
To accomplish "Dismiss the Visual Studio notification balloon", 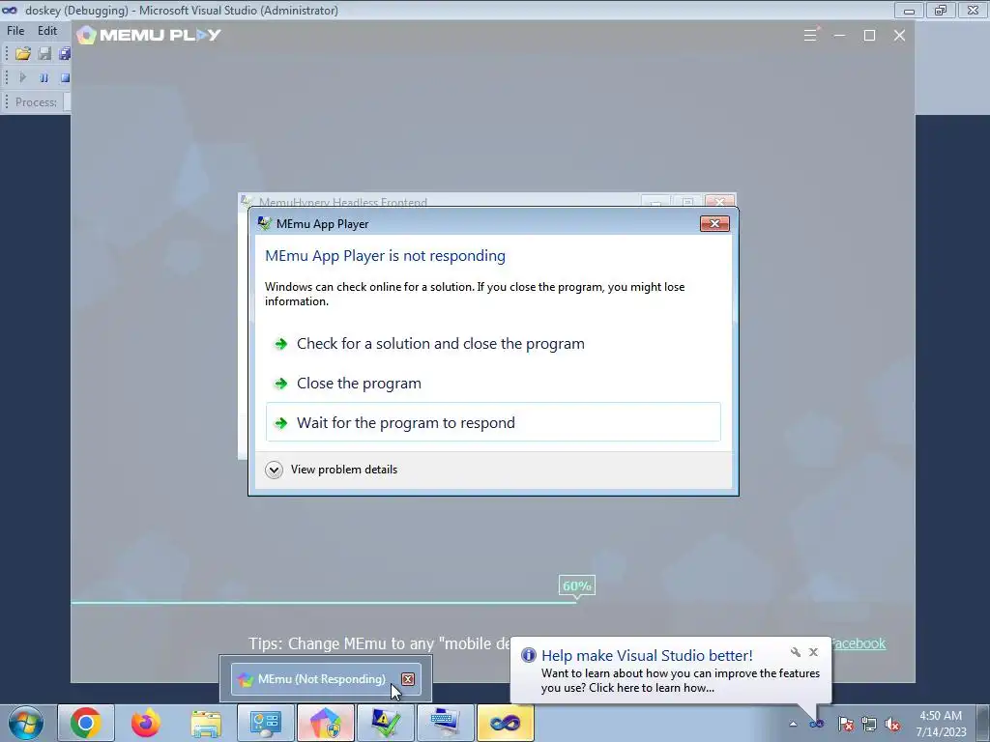I will (813, 652).
